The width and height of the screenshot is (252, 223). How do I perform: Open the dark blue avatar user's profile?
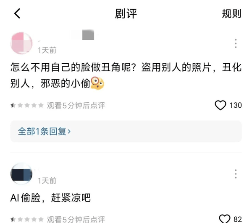[21, 174]
